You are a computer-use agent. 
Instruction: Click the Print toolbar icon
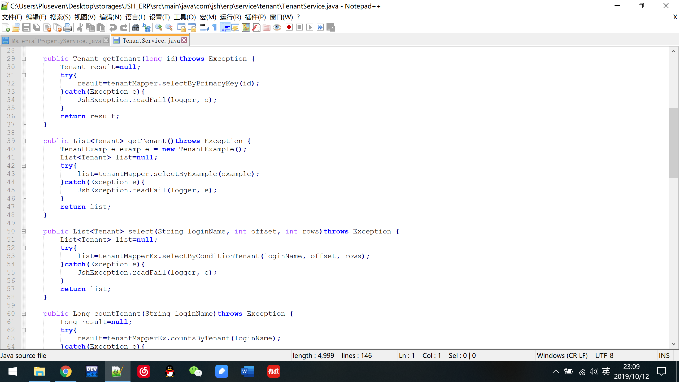68,27
